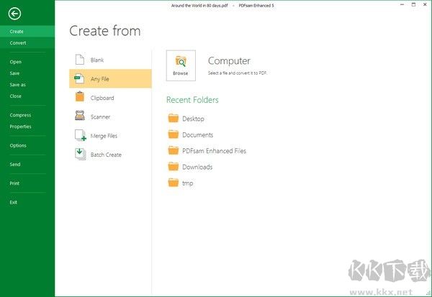The image size is (432, 297).
Task: Click the Desktop folder name
Action: tap(193, 119)
